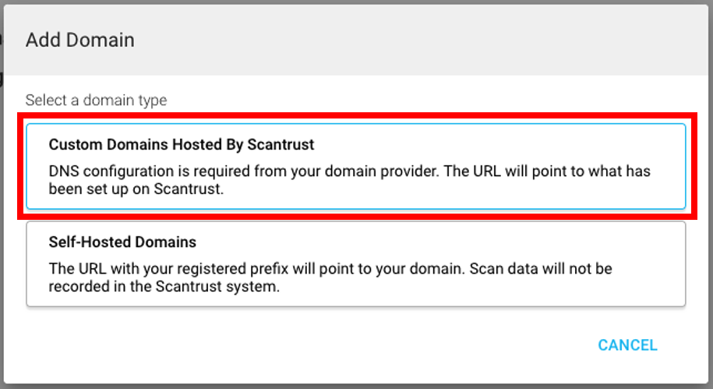Choose the Self-Hosted Domains option
This screenshot has height=389, width=713.
(x=355, y=263)
